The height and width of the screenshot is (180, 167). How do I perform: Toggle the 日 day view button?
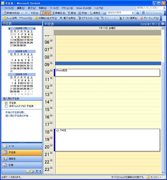[x=46, y=13]
